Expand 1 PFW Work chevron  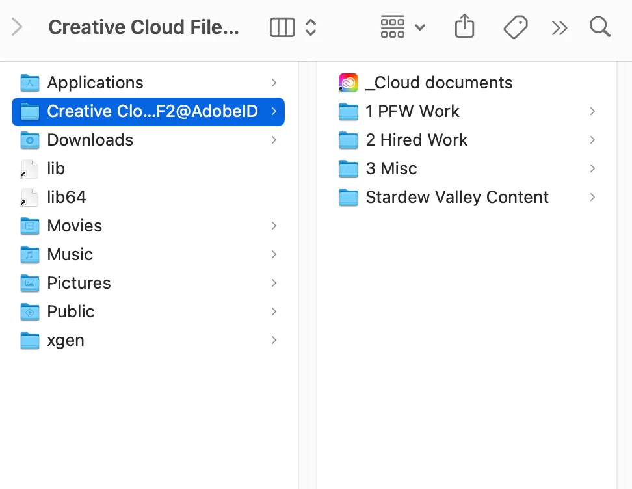coord(592,111)
